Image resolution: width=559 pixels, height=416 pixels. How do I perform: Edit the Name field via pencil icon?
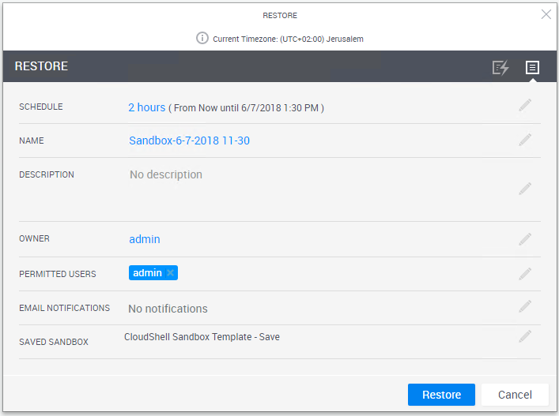525,140
